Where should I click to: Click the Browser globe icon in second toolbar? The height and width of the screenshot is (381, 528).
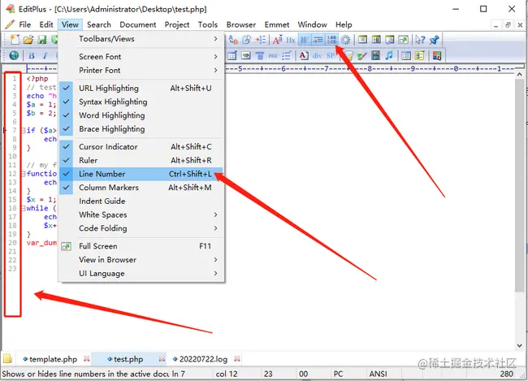[x=14, y=55]
